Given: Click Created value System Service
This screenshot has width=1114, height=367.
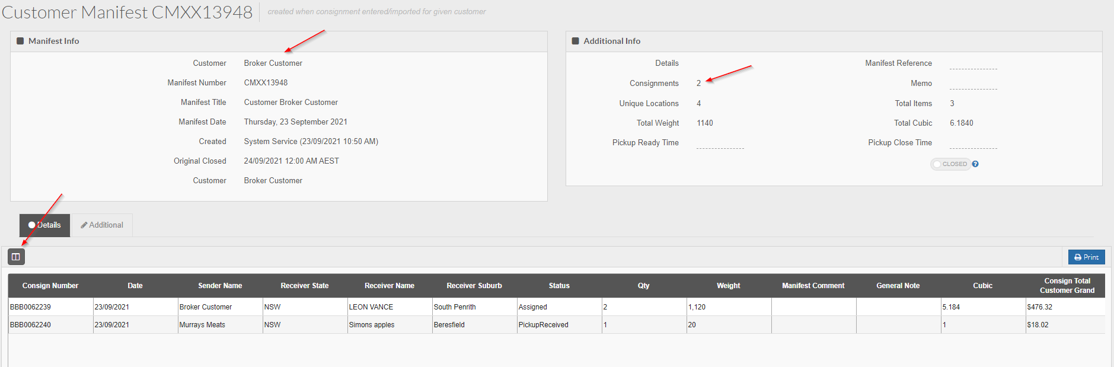Looking at the screenshot, I should (311, 142).
